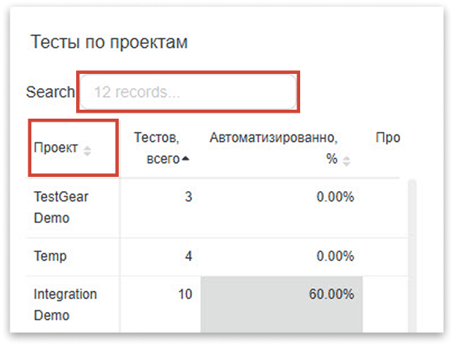Viewport: 454px width, 347px height.
Task: Click the total tests value 10
Action: click(185, 294)
